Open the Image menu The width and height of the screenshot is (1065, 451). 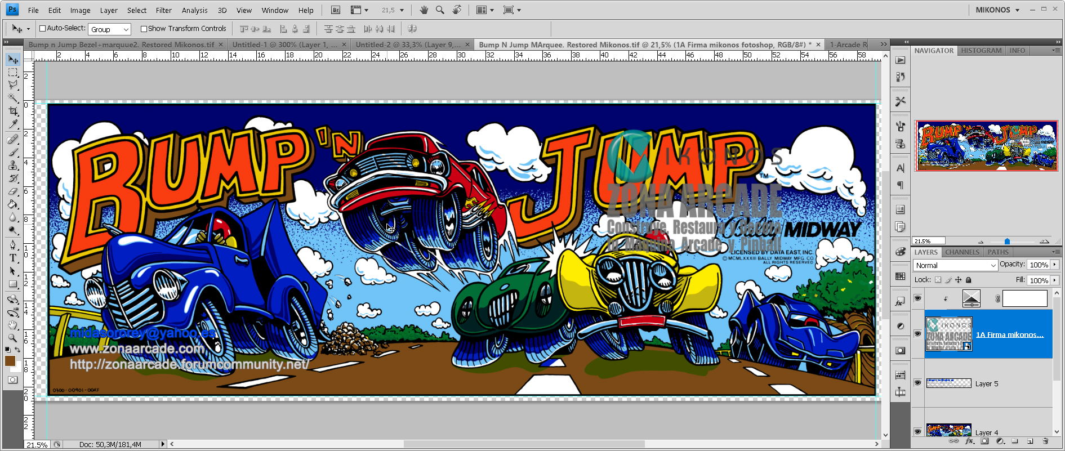[x=80, y=10]
